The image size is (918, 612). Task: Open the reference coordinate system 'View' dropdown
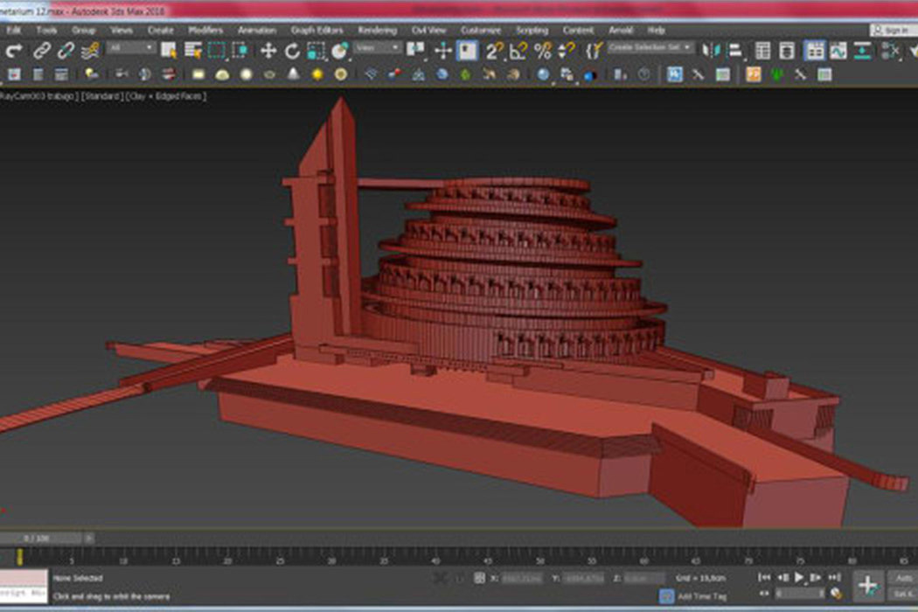click(x=378, y=48)
